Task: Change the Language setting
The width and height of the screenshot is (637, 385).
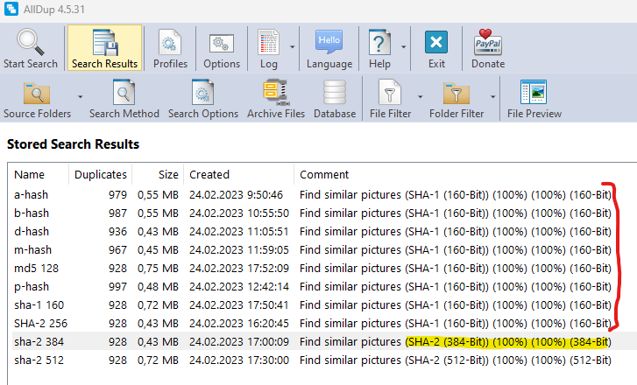Action: click(x=329, y=42)
